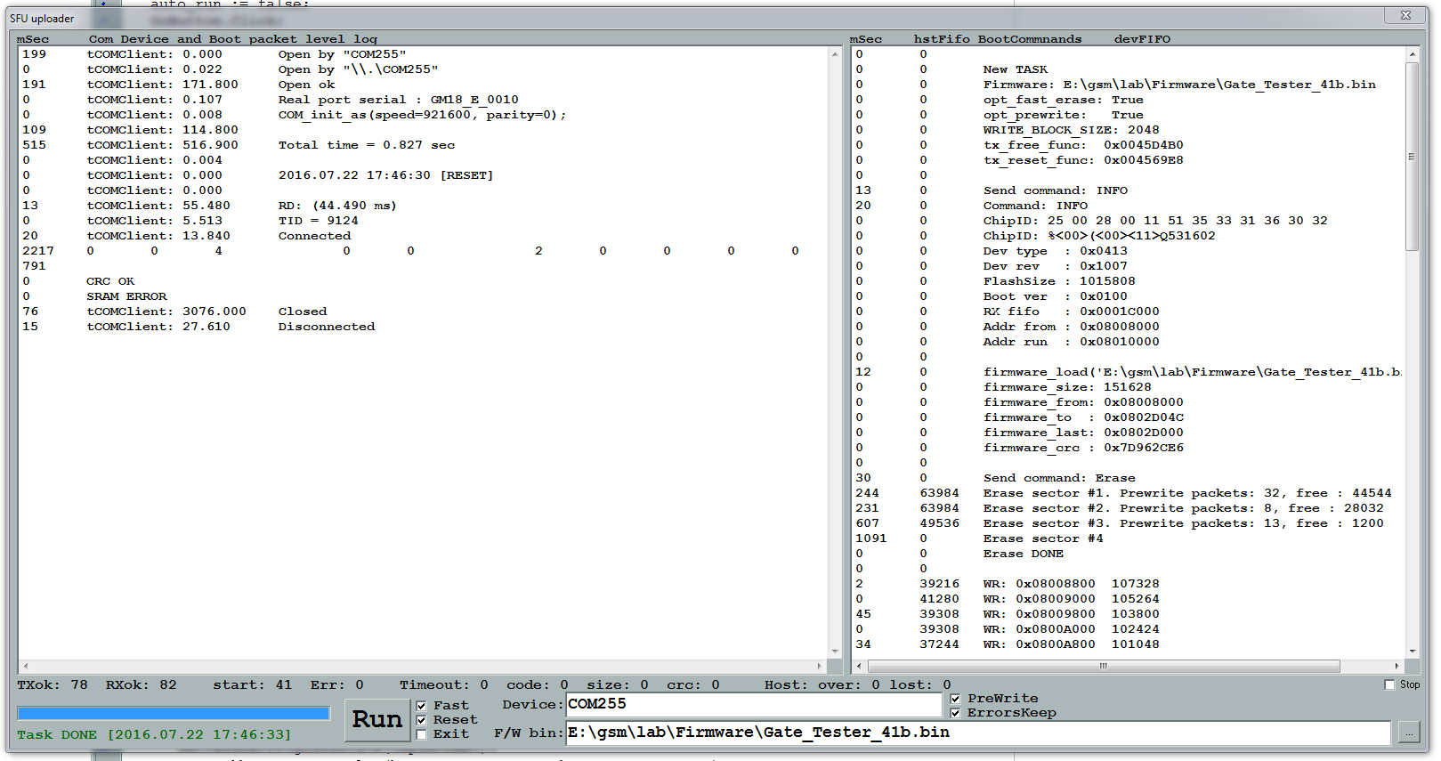Click the 'RXok: 82' status counter

click(142, 684)
